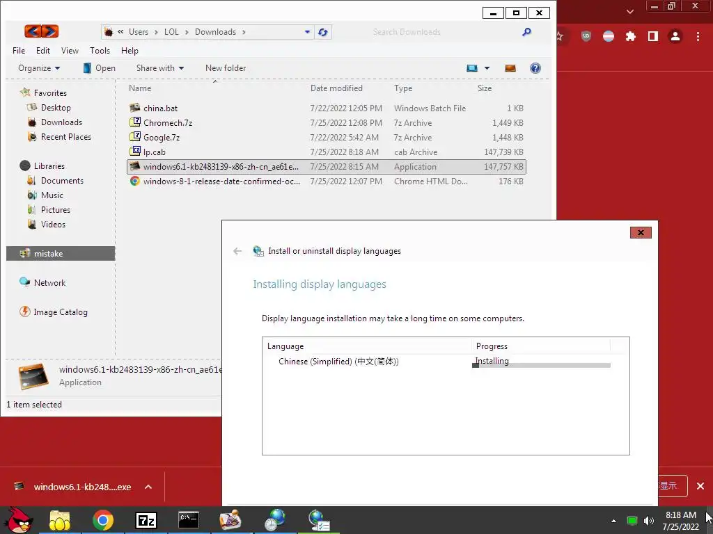
Task: Sort by Size column header
Action: click(485, 88)
